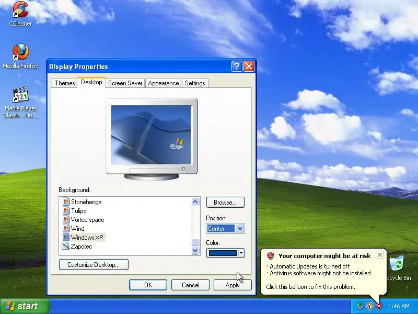Click the background list scroll up arrow
418x314 pixels.
coord(195,202)
